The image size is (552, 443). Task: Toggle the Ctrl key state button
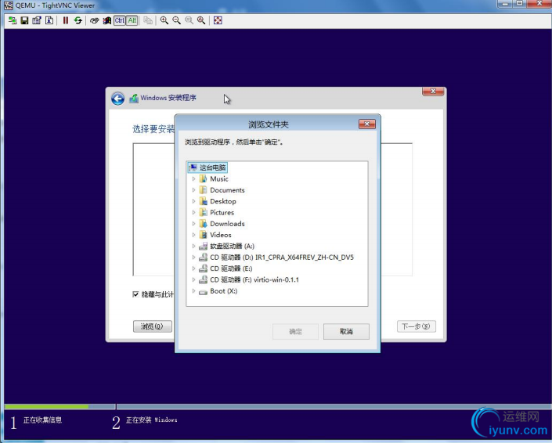coord(119,20)
